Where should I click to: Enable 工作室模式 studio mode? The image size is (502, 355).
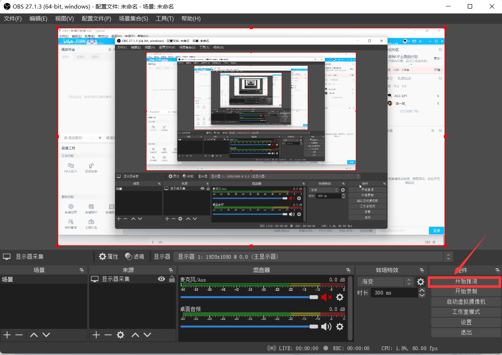point(466,312)
